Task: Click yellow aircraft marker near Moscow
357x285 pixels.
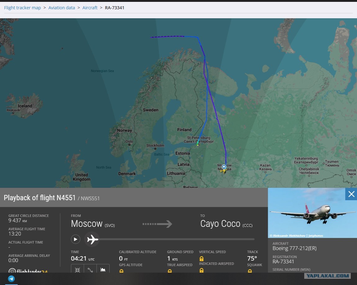Action: click(x=223, y=171)
